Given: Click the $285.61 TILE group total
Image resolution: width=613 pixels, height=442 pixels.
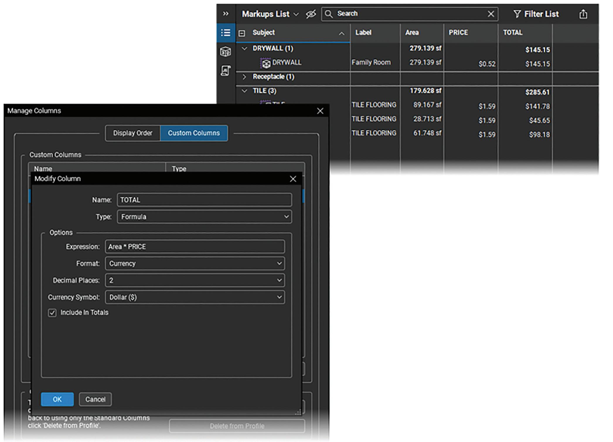Looking at the screenshot, I should (x=537, y=92).
